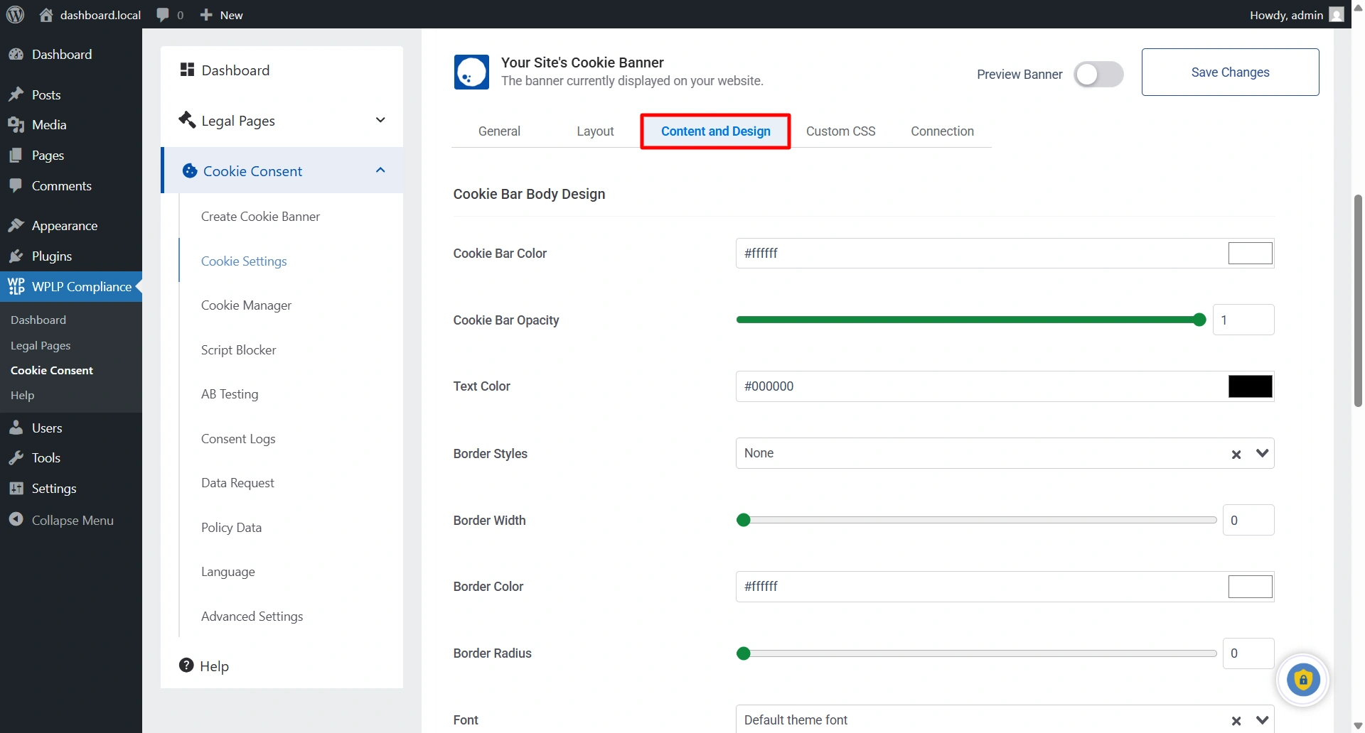Click the black Text Color swatch
Image resolution: width=1365 pixels, height=733 pixels.
coord(1250,386)
